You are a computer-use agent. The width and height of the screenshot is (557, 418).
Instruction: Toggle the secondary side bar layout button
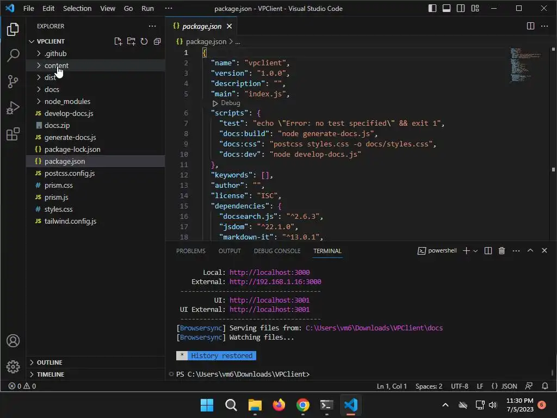coord(461,8)
